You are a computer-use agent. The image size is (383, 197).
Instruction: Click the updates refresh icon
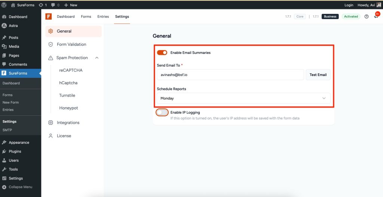[x=41, y=5]
